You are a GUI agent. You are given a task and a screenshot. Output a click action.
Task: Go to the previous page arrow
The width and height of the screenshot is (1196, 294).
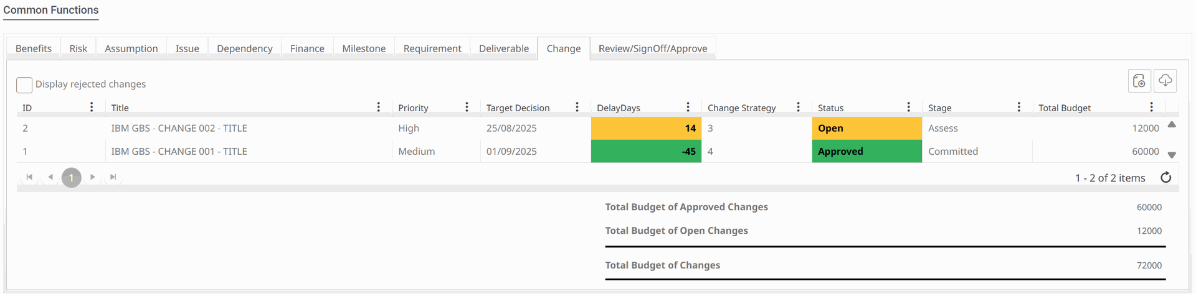[50, 177]
